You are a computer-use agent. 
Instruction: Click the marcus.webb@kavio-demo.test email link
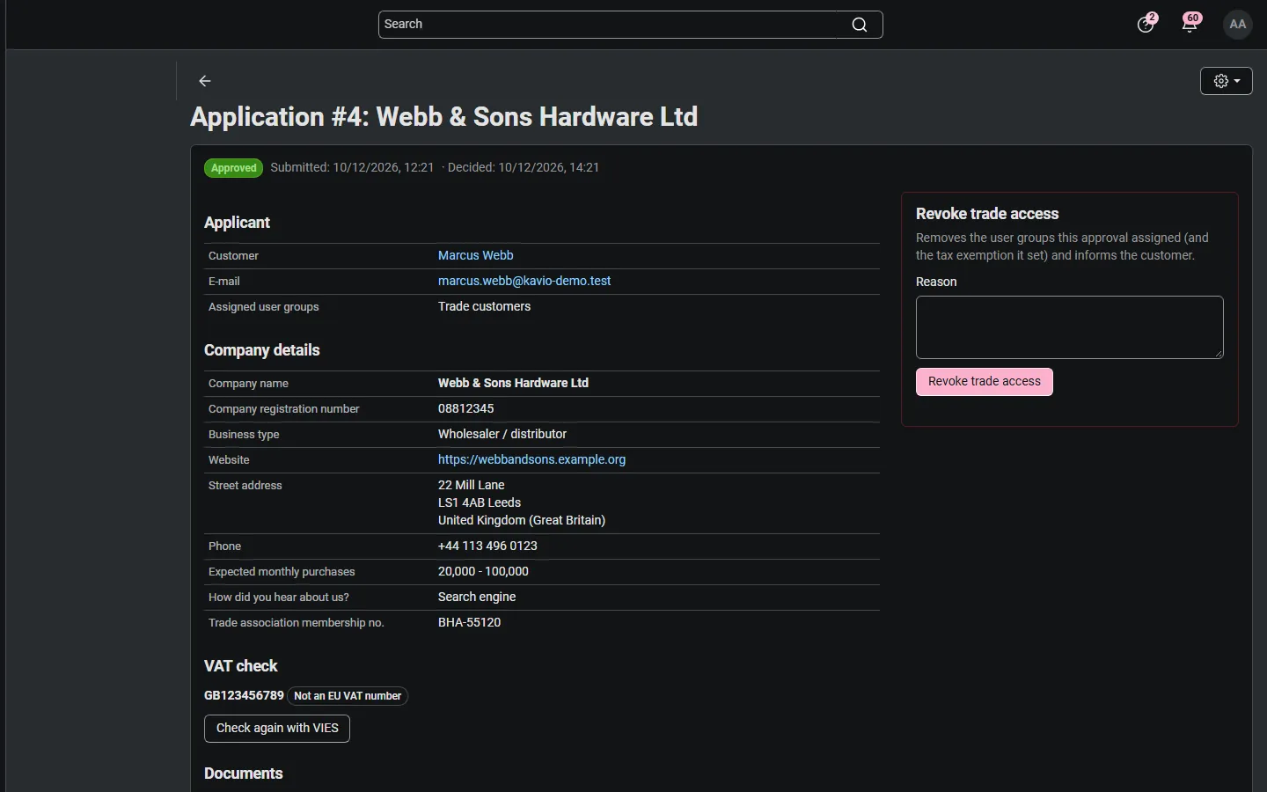coord(524,281)
